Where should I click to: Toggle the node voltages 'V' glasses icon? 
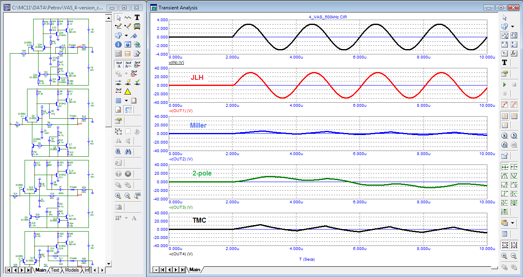point(134,73)
